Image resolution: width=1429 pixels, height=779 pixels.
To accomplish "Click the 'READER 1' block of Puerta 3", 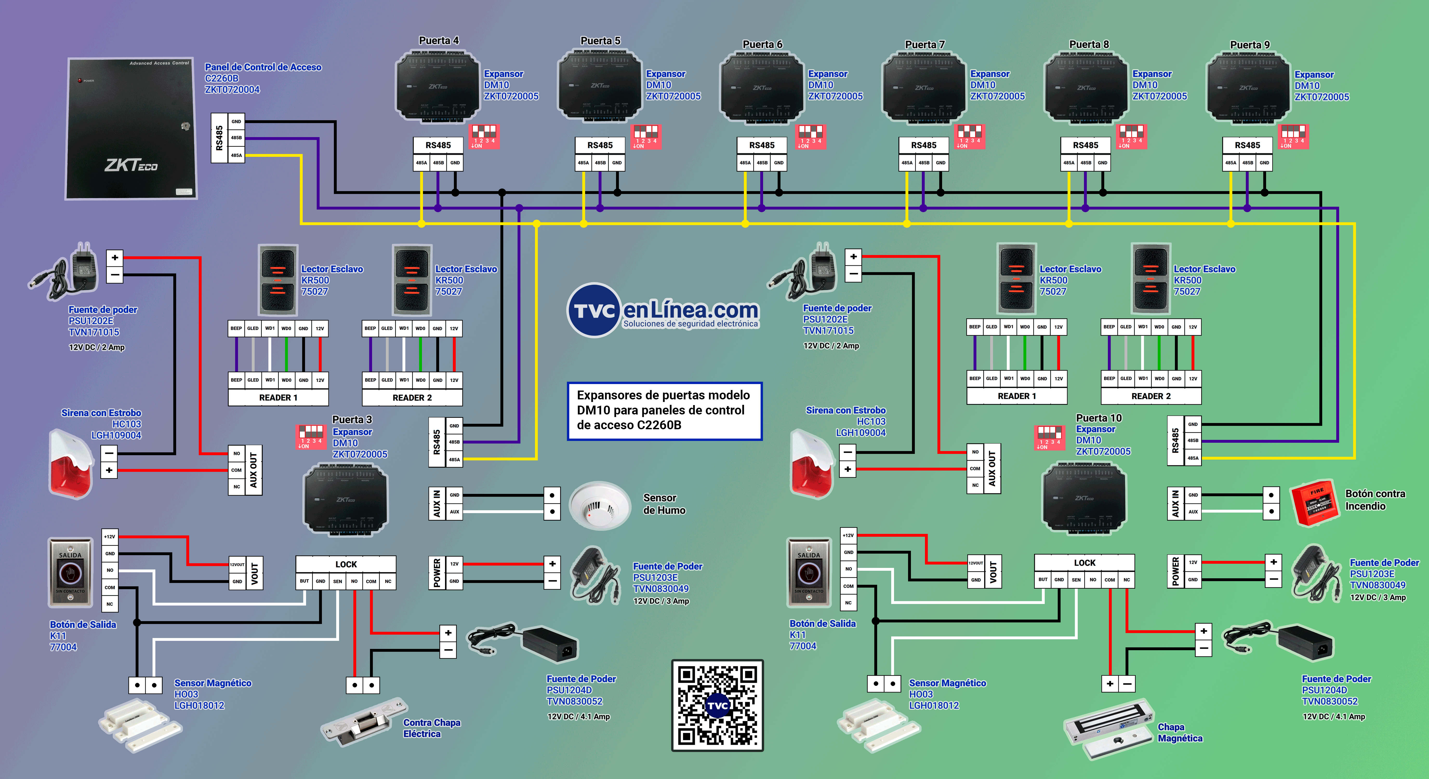I will click(279, 398).
